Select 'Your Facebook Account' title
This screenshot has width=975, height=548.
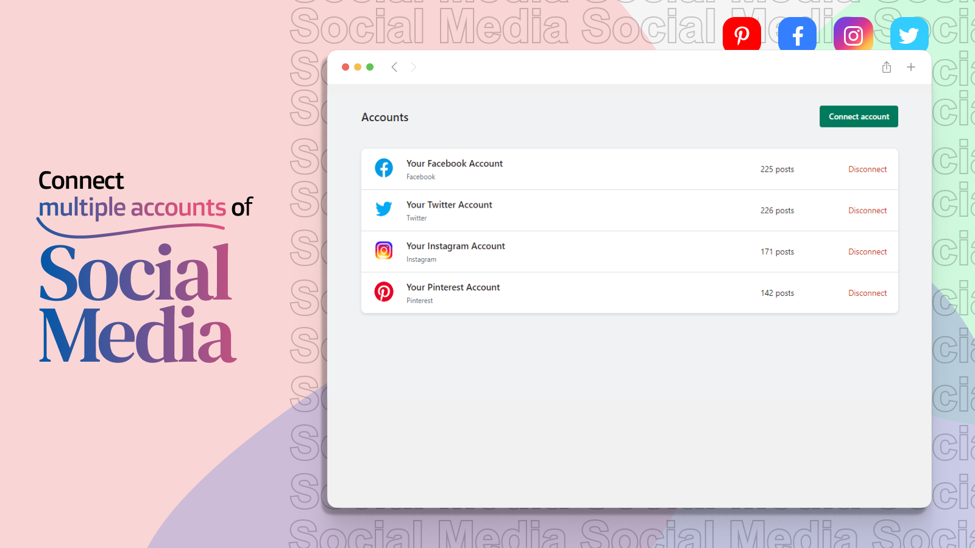click(455, 164)
